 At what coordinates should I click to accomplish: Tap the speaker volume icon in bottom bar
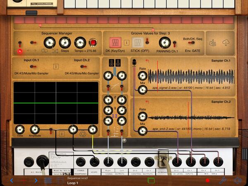click(x=238, y=181)
